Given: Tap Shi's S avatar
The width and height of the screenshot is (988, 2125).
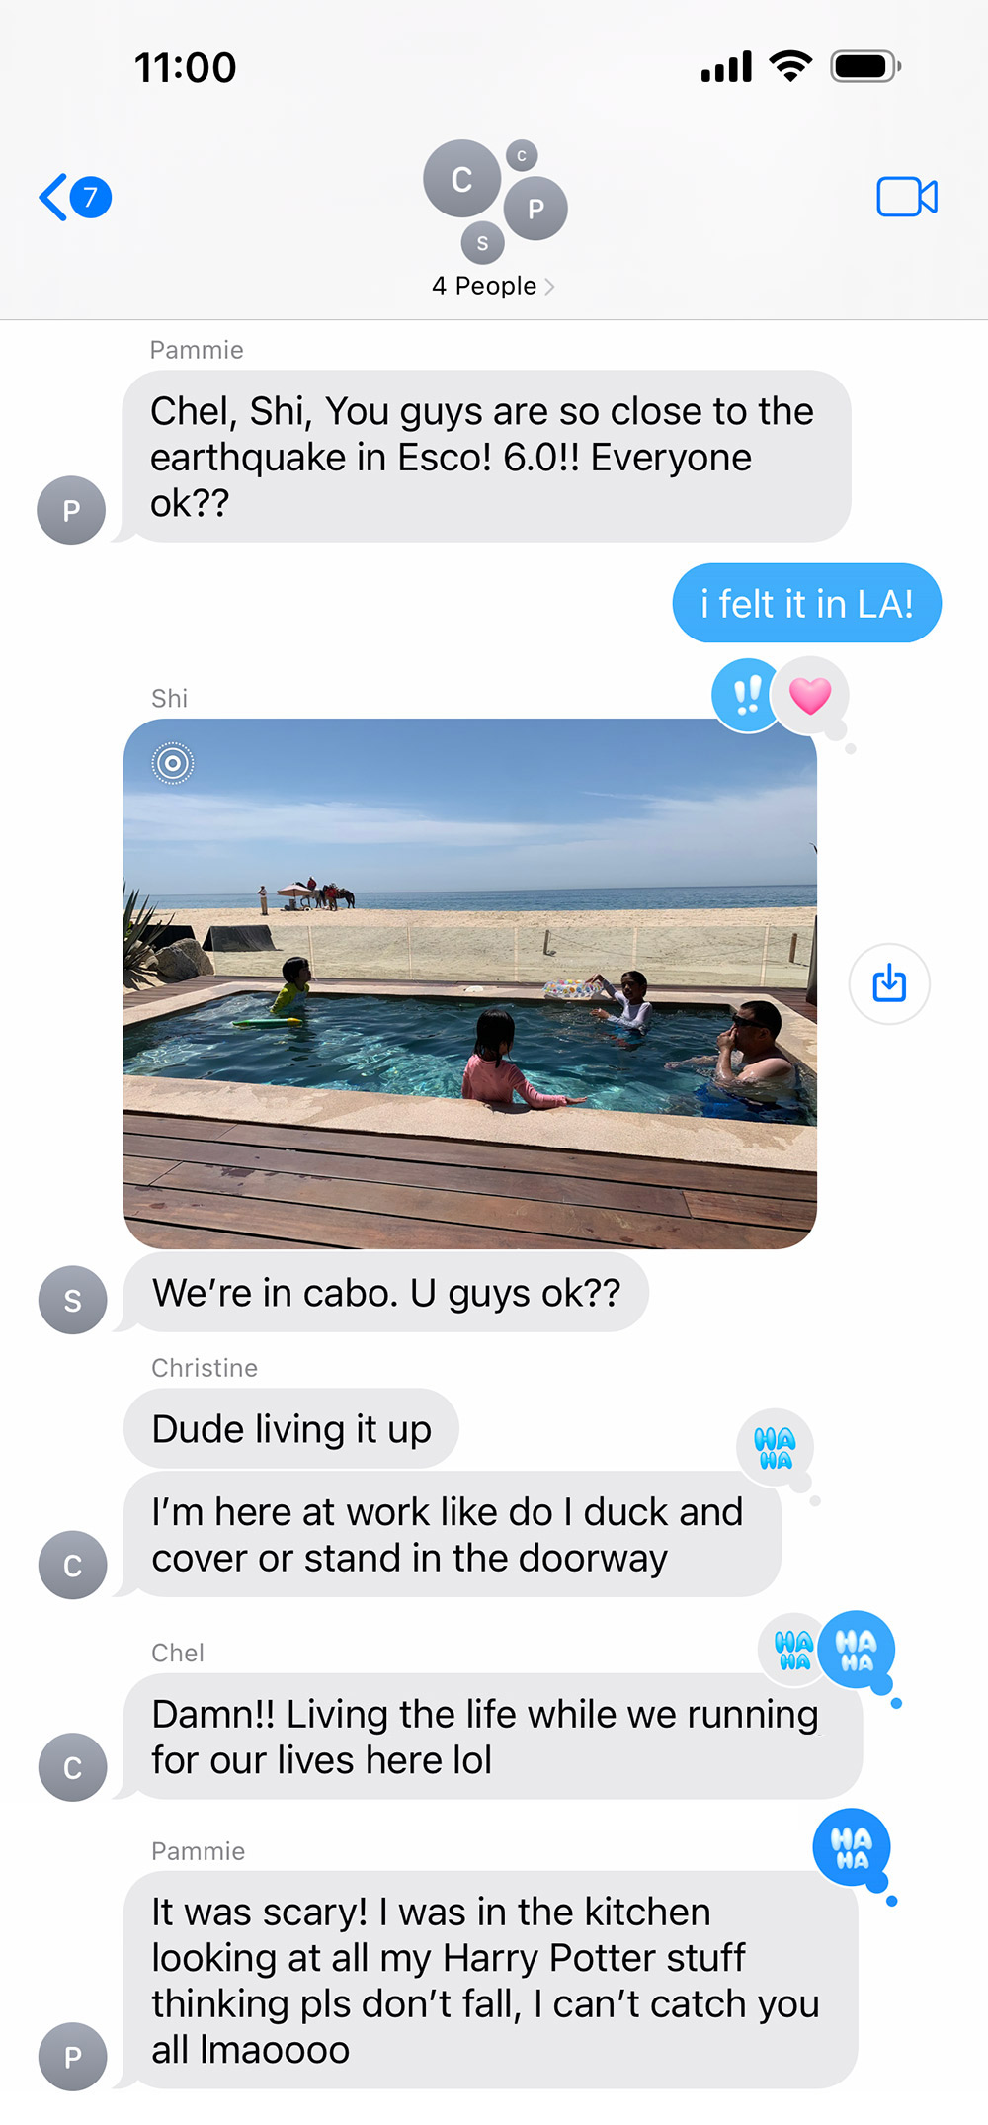Looking at the screenshot, I should coord(72,1300).
